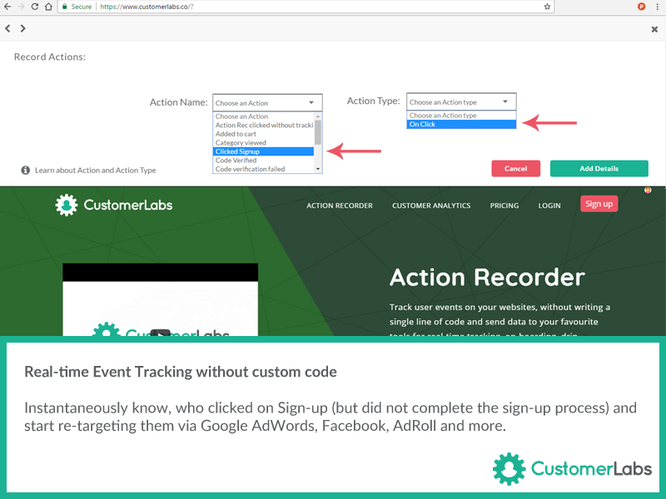
Task: Open ACTION RECORDER nav item
Action: (x=340, y=205)
